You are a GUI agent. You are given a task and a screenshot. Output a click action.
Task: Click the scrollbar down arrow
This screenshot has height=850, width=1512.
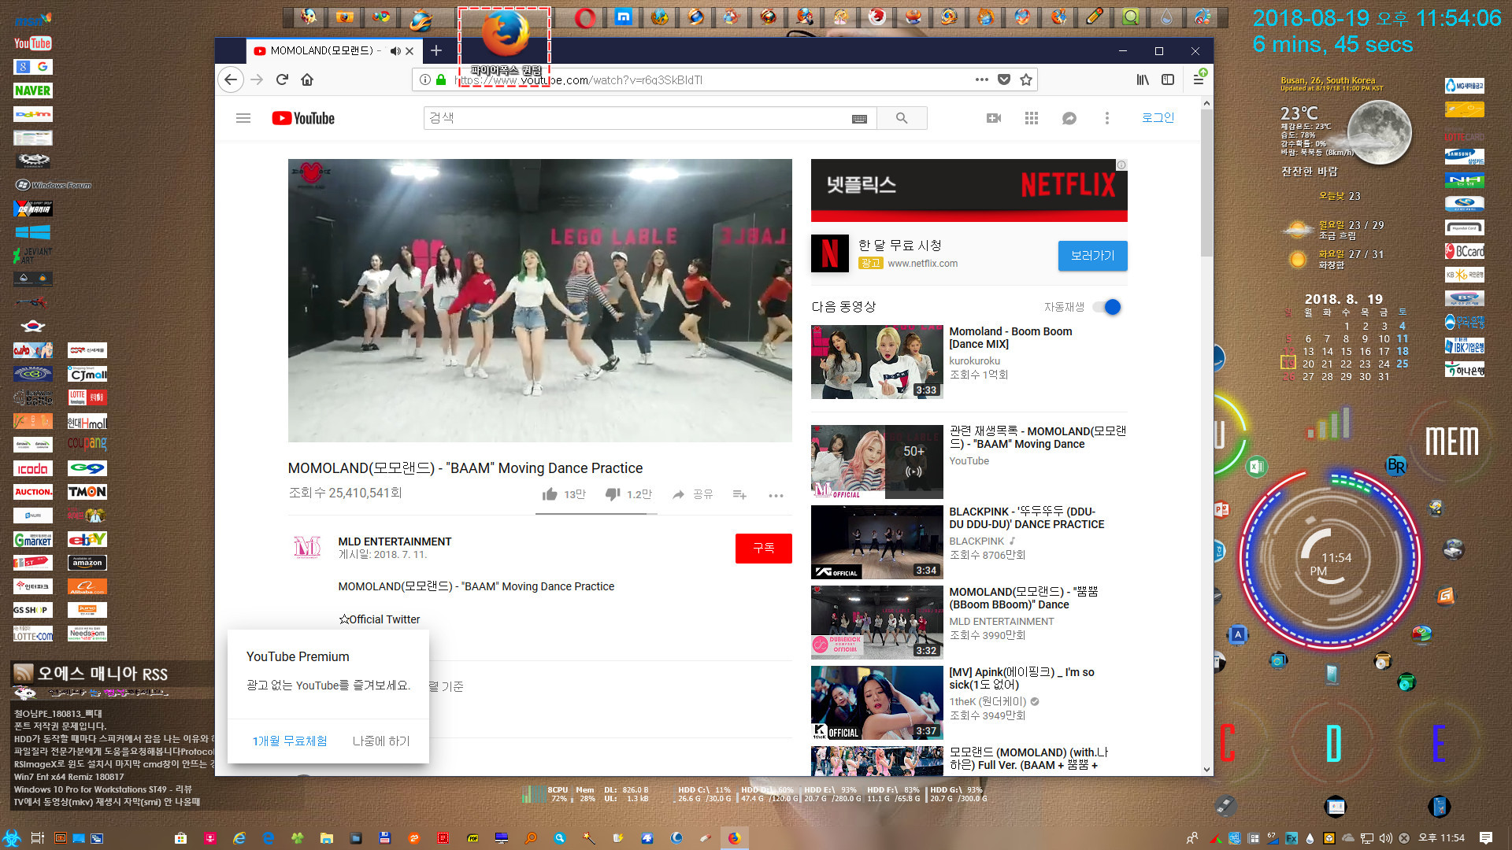click(x=1206, y=770)
